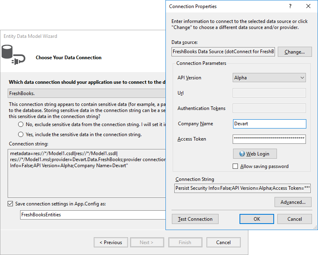318x255 pixels.
Task: Click the Change... data source button
Action: tap(294, 52)
